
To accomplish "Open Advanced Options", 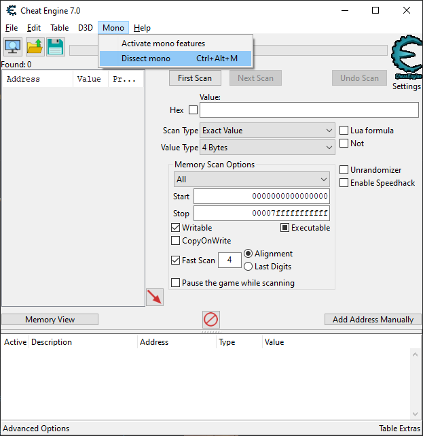I will tap(36, 429).
